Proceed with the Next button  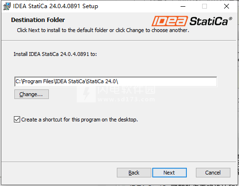tap(170, 173)
